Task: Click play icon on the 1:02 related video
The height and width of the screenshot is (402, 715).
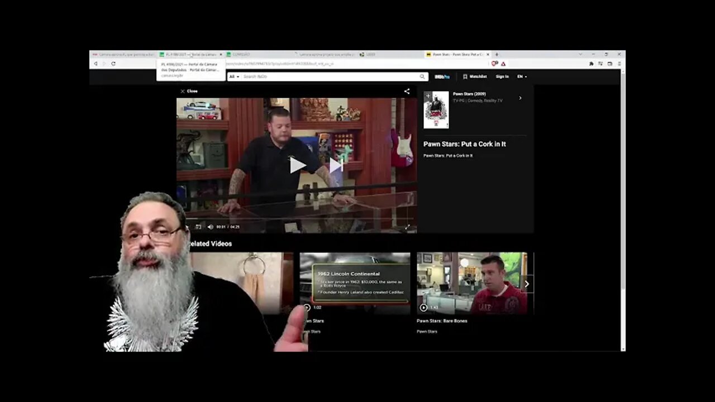Action: pyautogui.click(x=307, y=308)
